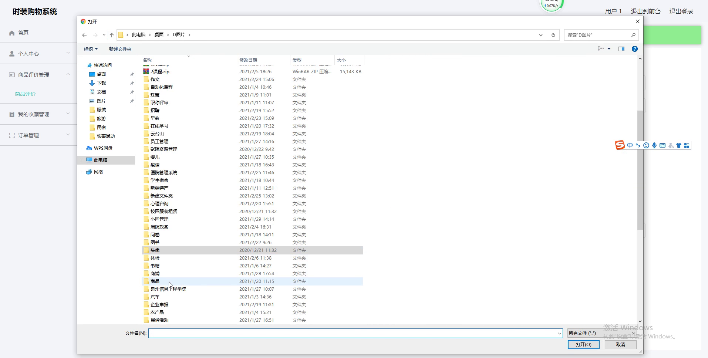Click scrollbar down arrow in file list

point(640,322)
